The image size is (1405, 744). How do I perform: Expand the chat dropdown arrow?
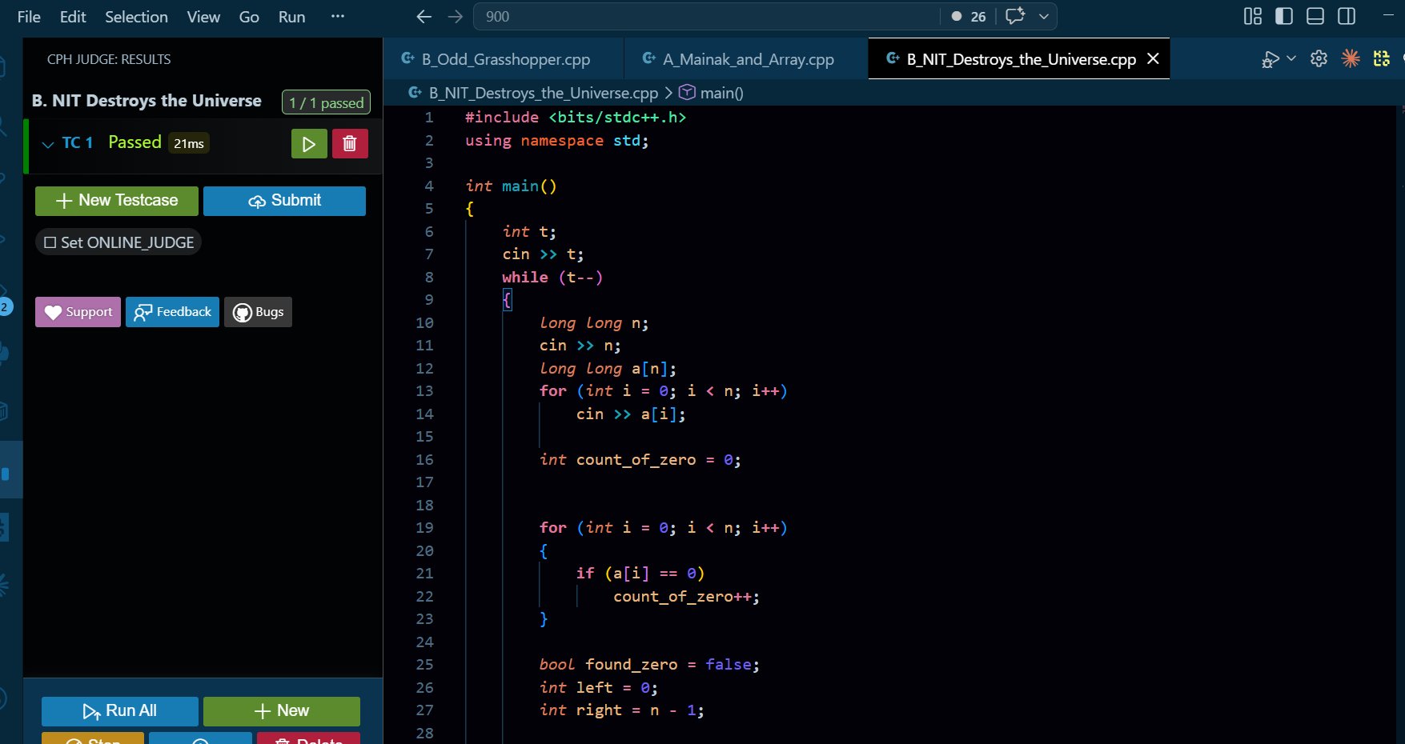point(1044,16)
